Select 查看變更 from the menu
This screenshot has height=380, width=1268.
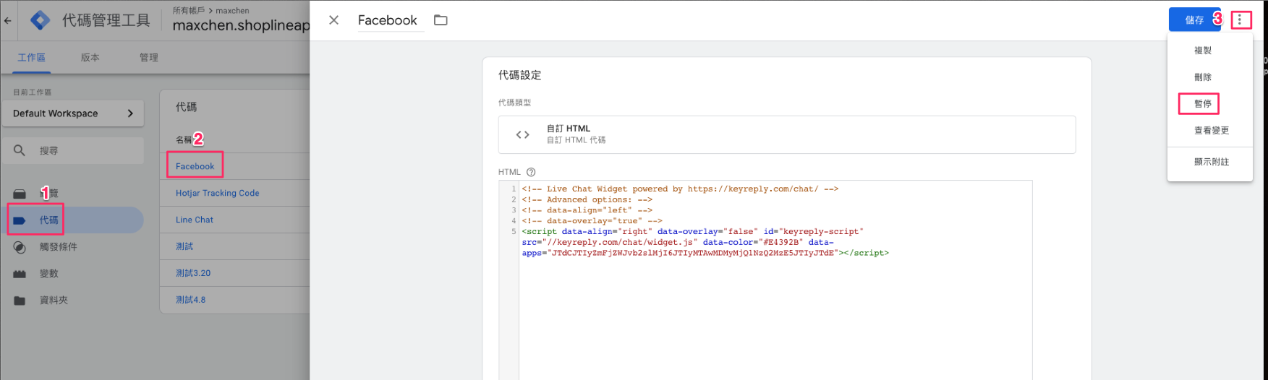point(1212,131)
